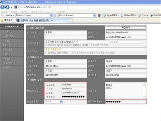Click the page favicon in the address bar
This screenshot has width=161, height=121.
[16, 7]
